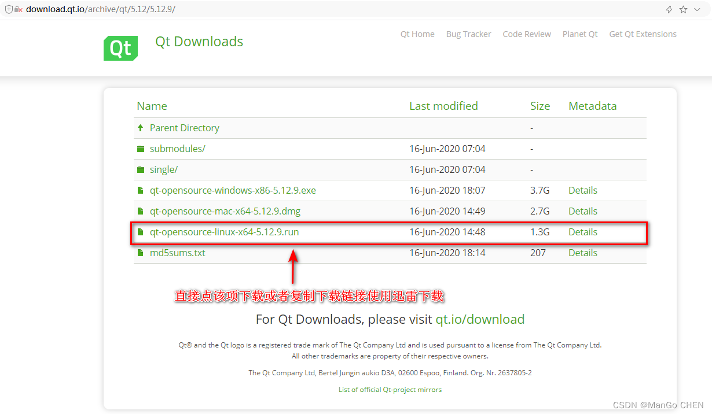Screen dimensions: 712x414
Task: Click the 207 size of md5sums.txt
Action: tap(538, 253)
